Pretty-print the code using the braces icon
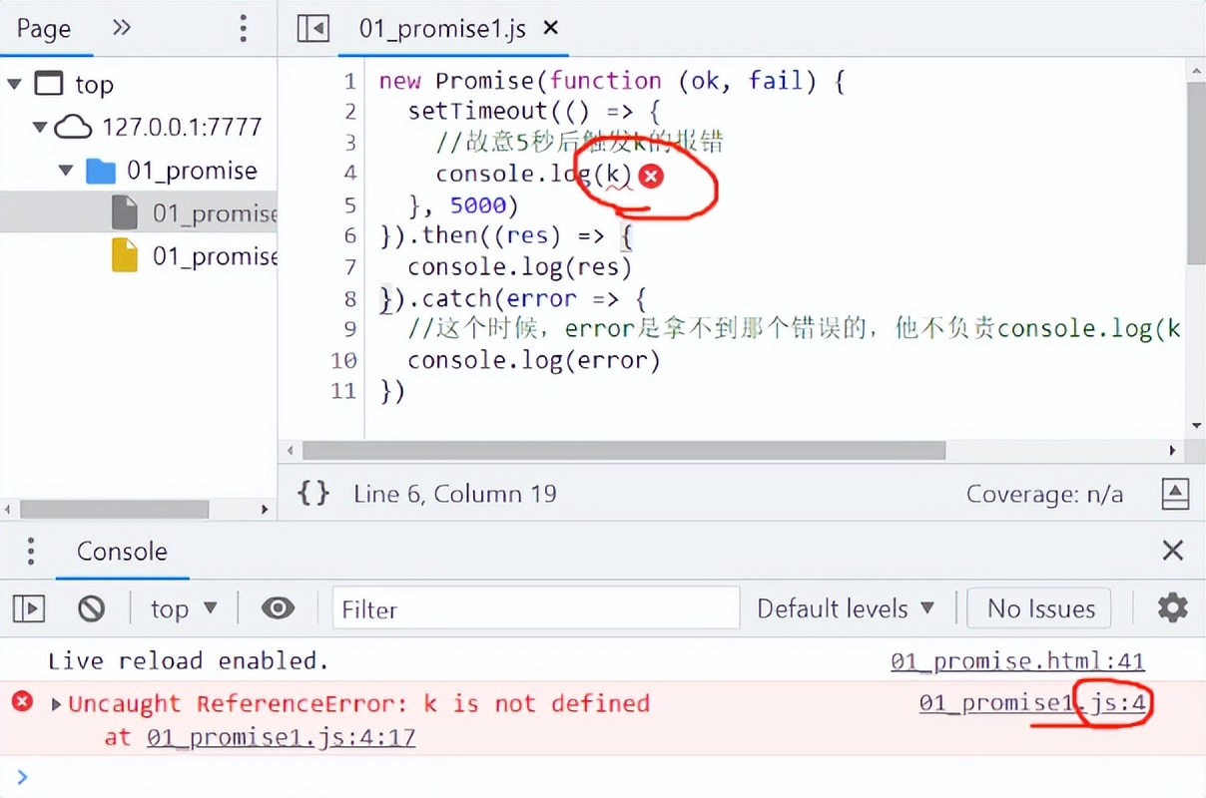The image size is (1206, 798). click(312, 493)
